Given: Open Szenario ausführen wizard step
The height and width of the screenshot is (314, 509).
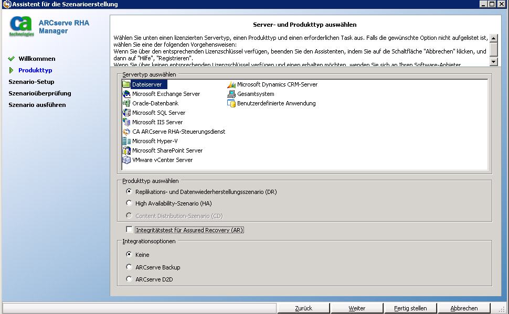Looking at the screenshot, I should pyautogui.click(x=37, y=105).
